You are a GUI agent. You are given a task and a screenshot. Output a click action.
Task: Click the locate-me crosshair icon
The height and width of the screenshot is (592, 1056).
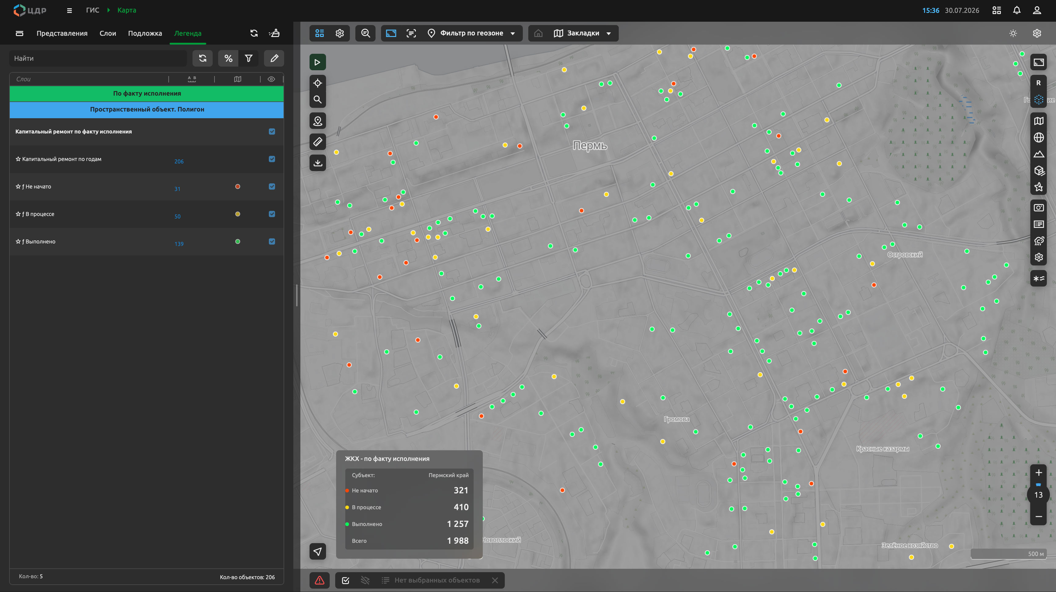(x=317, y=83)
